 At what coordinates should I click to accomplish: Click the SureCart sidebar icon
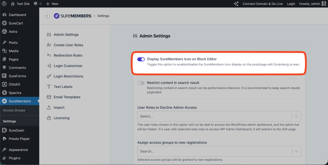4,23
